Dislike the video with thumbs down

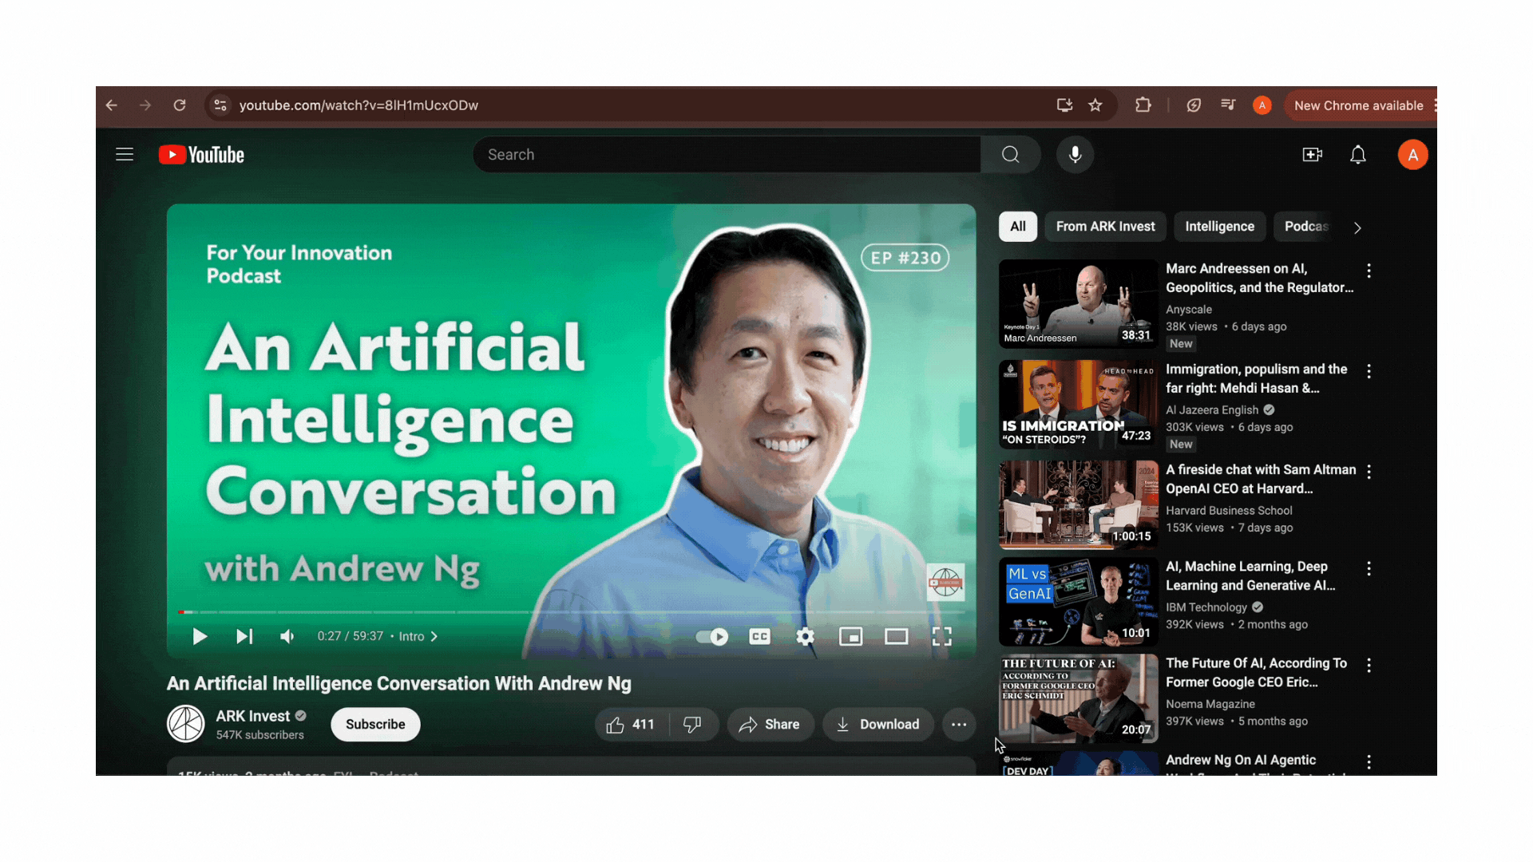coord(693,725)
